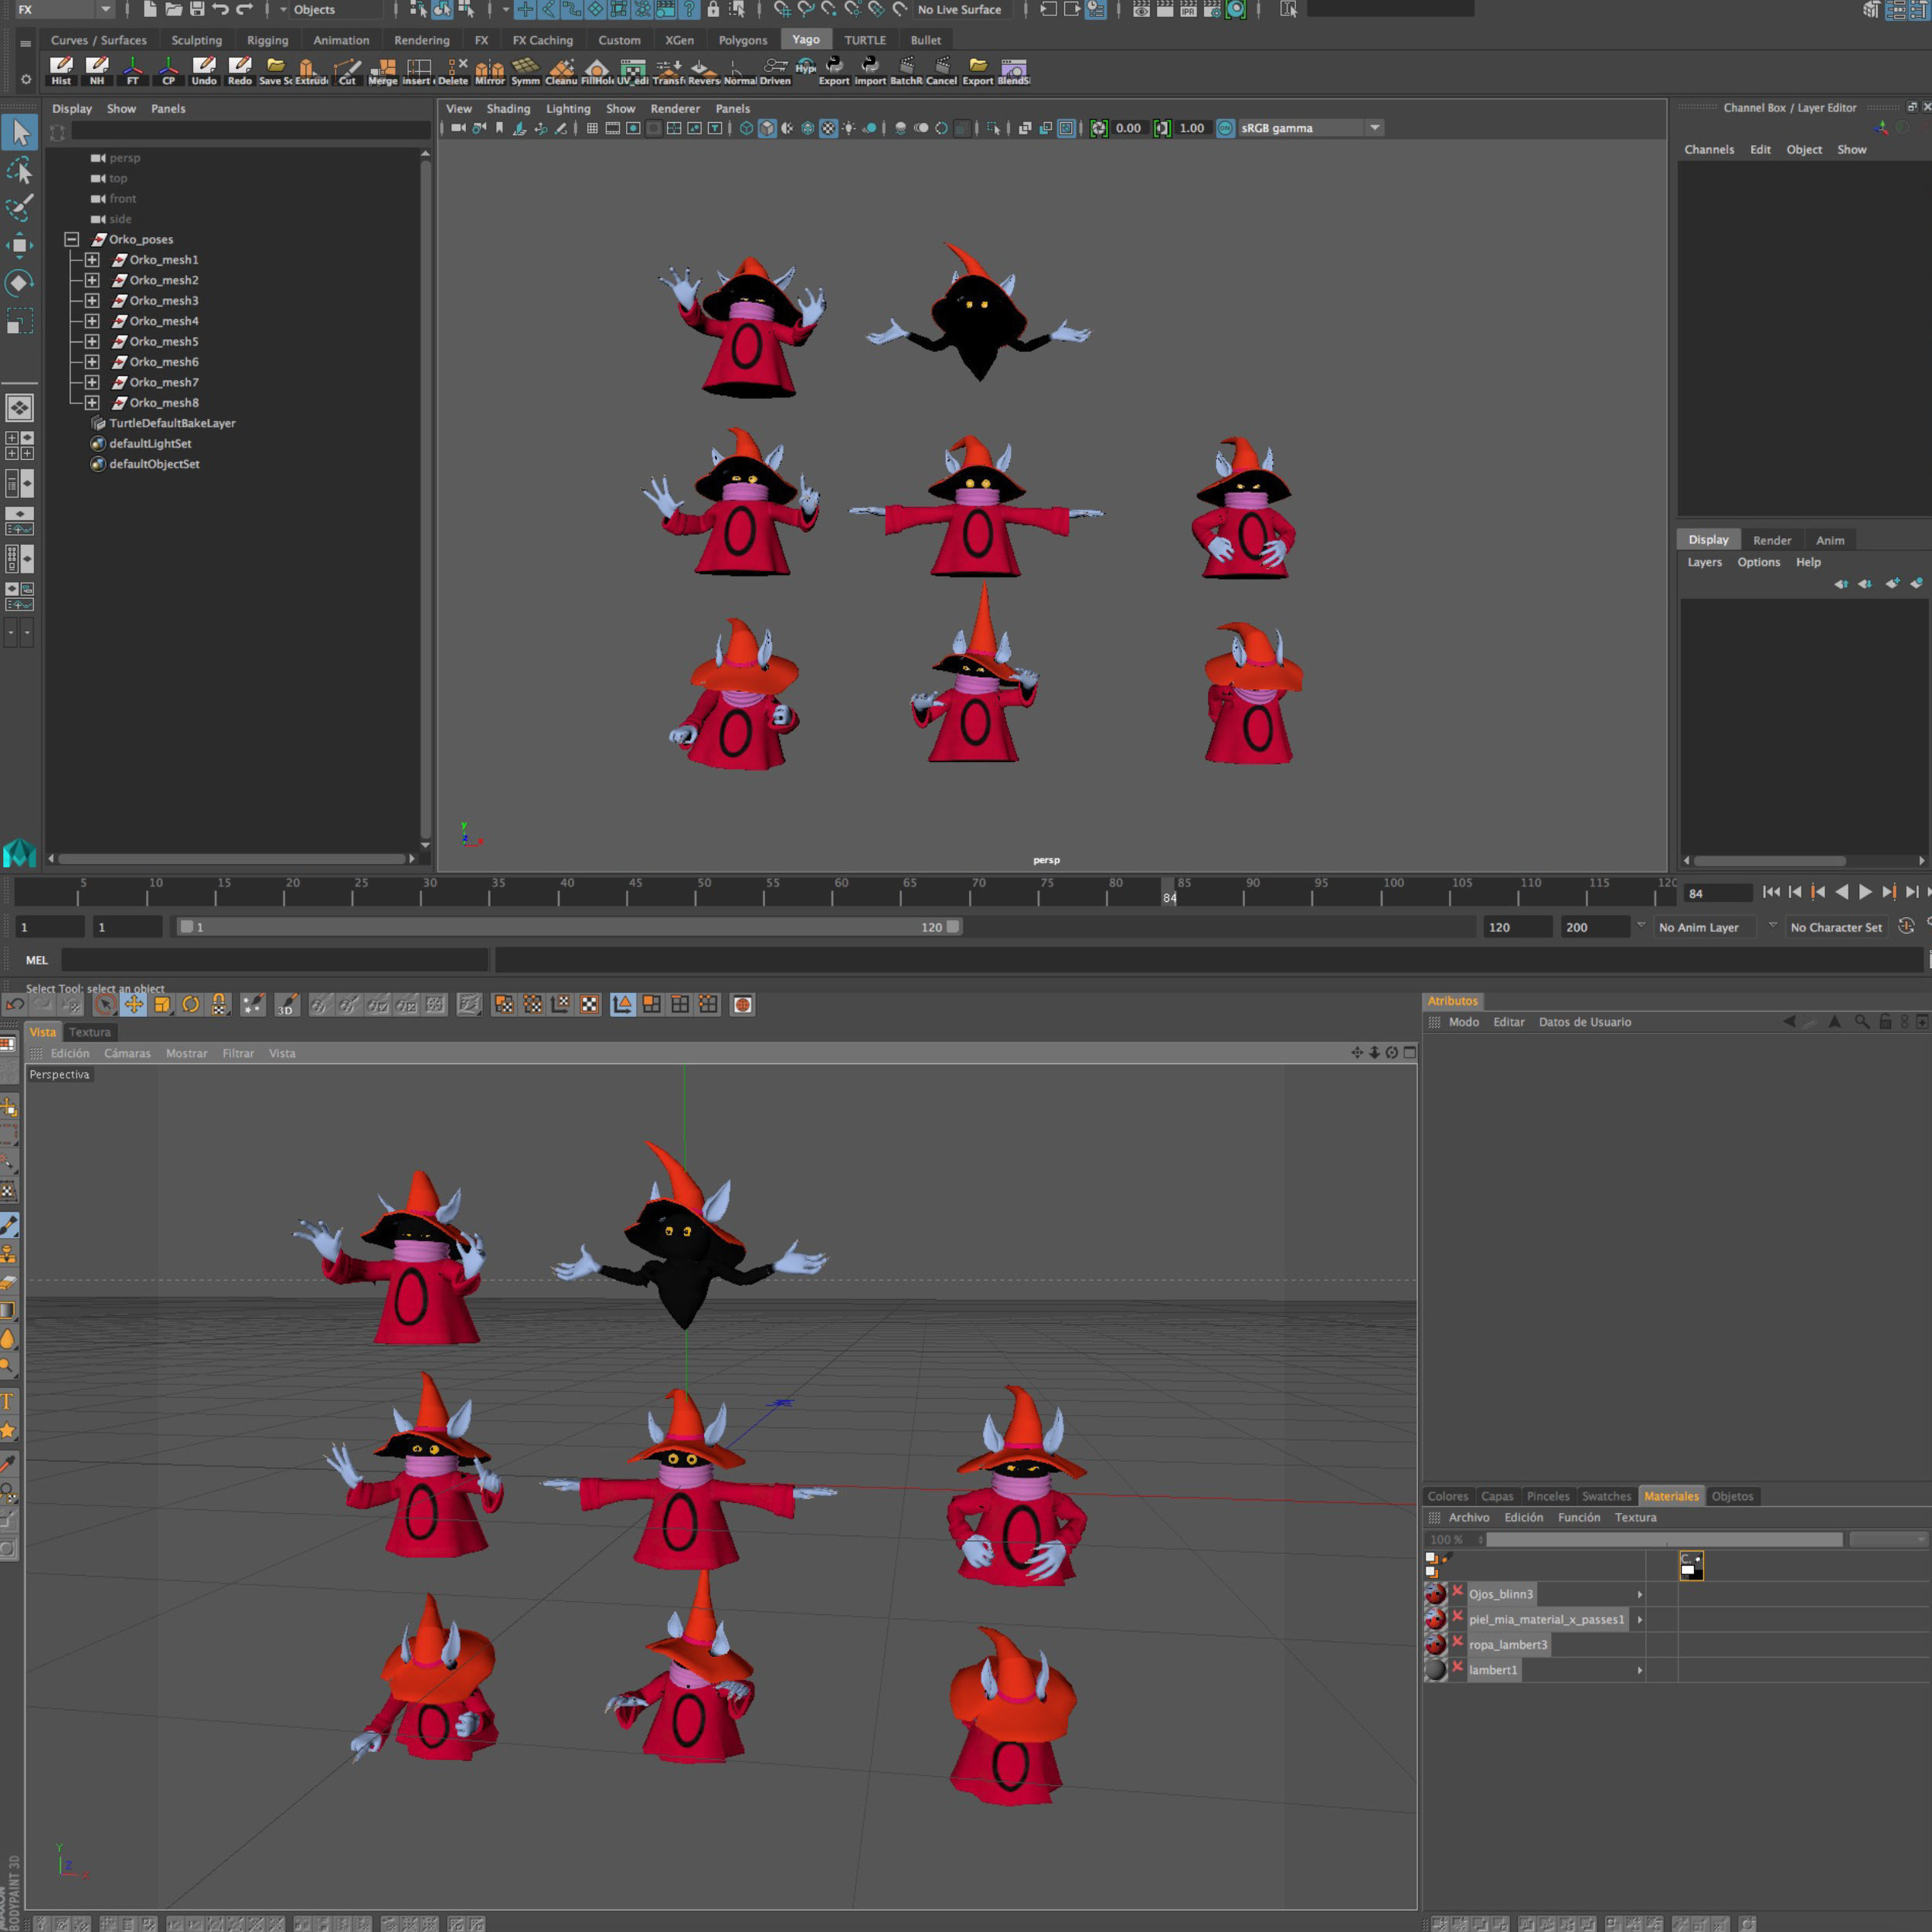The height and width of the screenshot is (1932, 1932).
Task: Select the BodyPaint rotate tool
Action: pyautogui.click(x=190, y=1004)
